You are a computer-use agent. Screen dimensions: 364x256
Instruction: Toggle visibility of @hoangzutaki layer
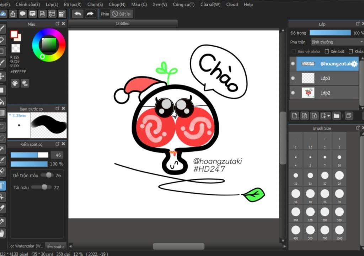tap(293, 63)
